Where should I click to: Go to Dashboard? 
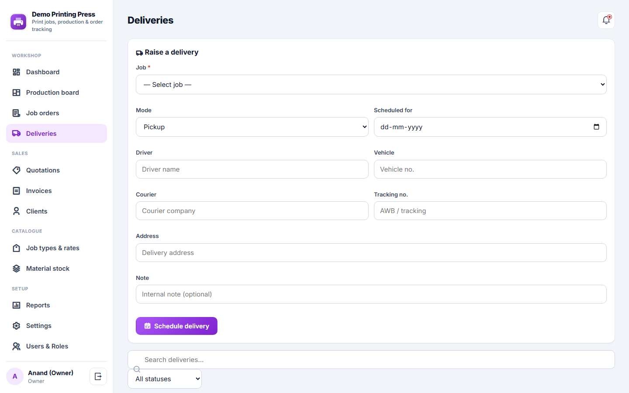tap(56, 72)
